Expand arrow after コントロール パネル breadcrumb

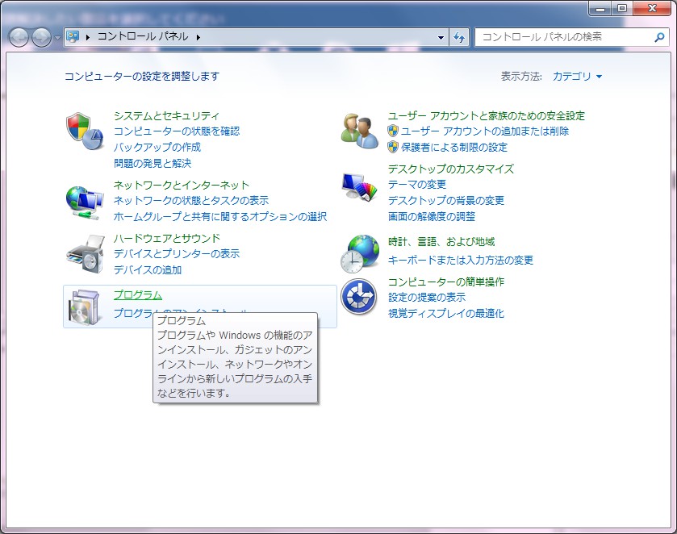pos(199,37)
